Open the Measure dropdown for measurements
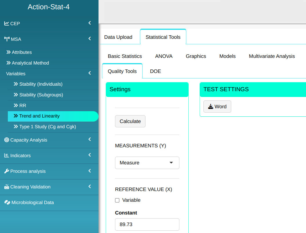 147,163
